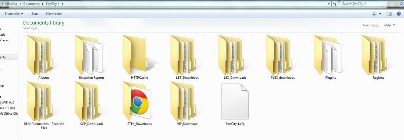Open the Arrange by Folder dropdown
404x140 pixels.
[x=389, y=25]
